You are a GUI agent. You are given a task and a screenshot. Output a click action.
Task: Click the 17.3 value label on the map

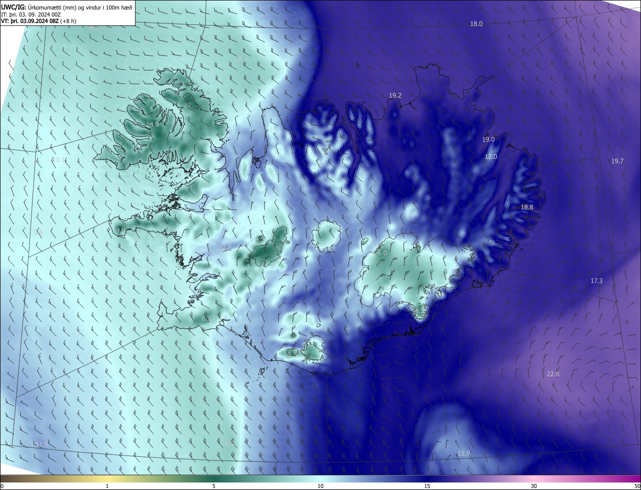coord(596,281)
